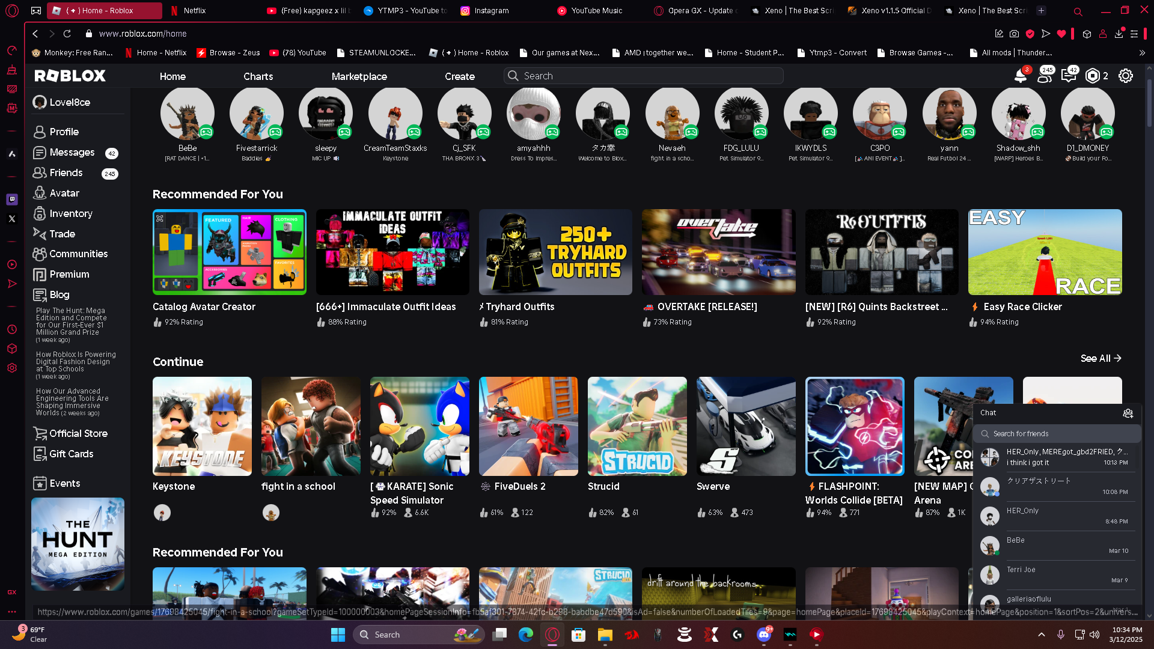Viewport: 1154px width, 649px height.
Task: Open the Robux balance icon
Action: tap(1092, 76)
